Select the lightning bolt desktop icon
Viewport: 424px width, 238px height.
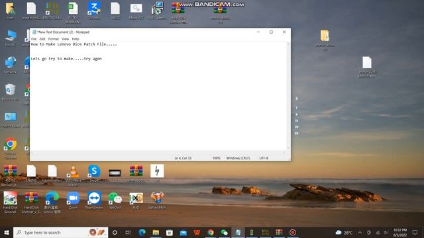(157, 173)
